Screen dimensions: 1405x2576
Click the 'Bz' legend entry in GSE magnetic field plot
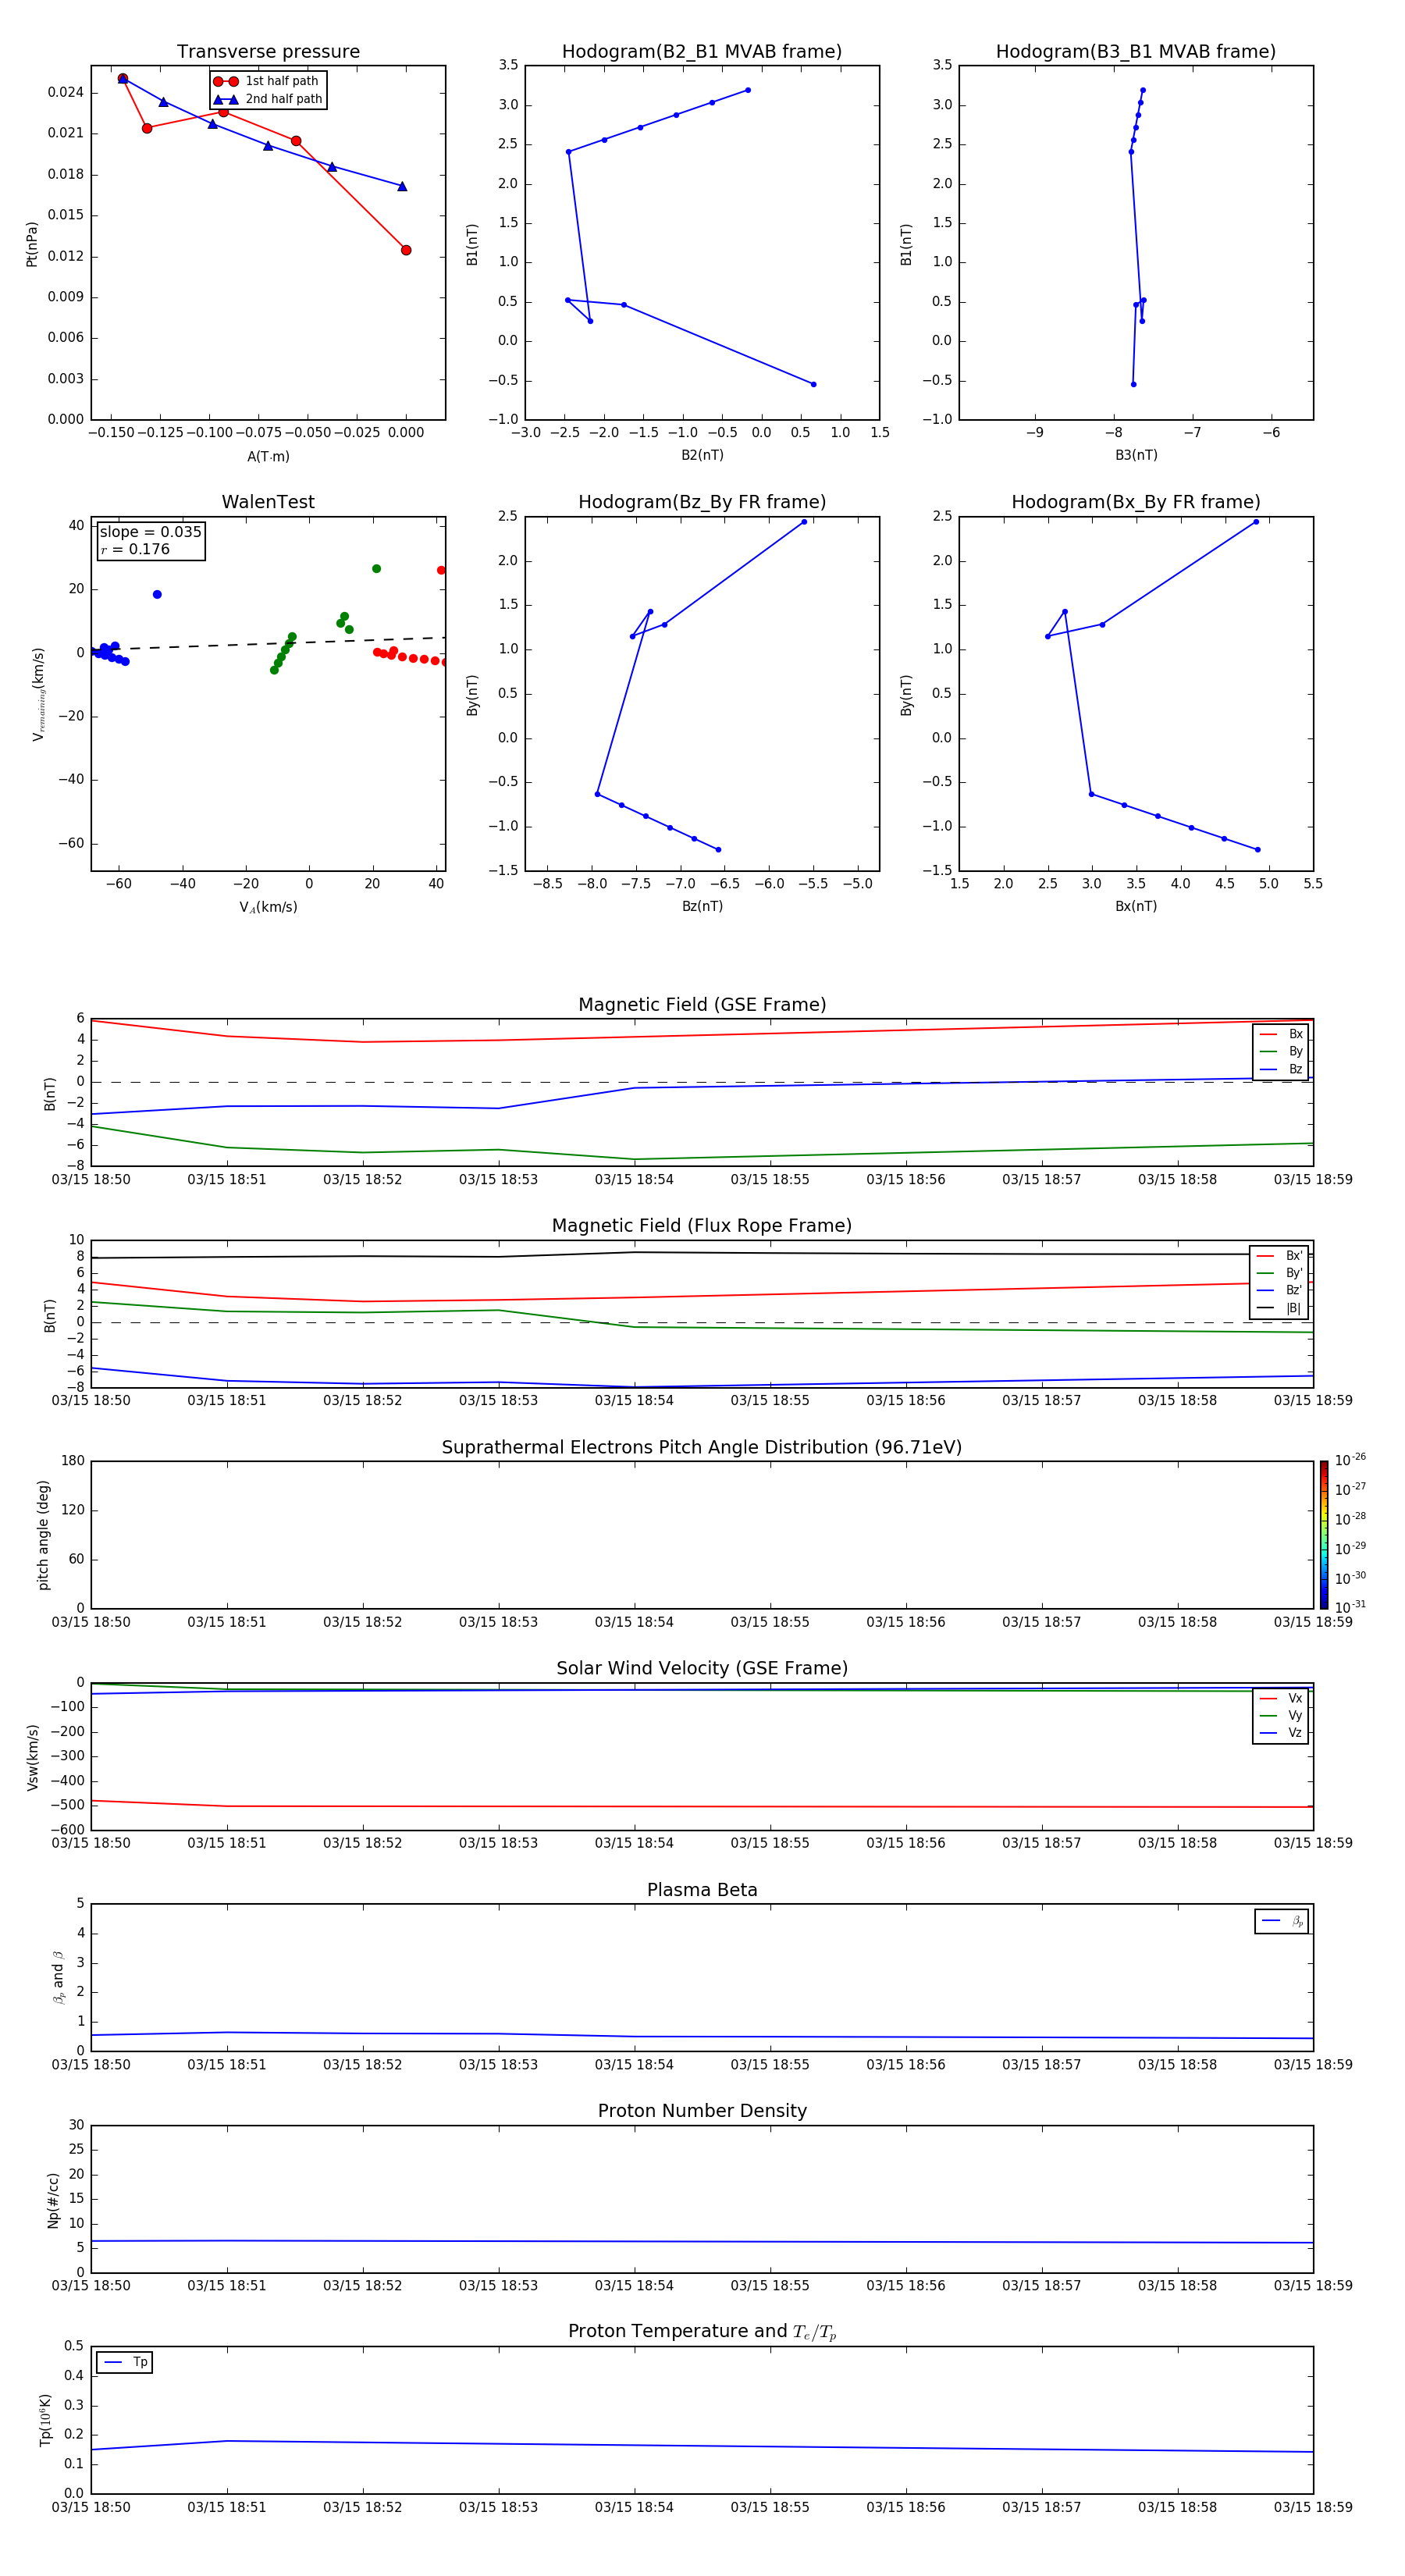[x=1281, y=1069]
